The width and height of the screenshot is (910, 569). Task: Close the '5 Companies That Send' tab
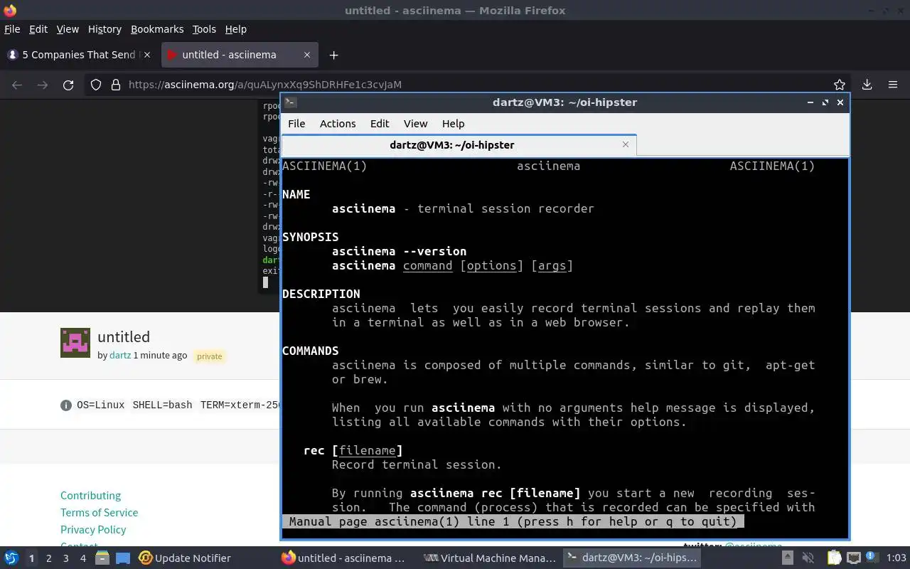pos(147,55)
